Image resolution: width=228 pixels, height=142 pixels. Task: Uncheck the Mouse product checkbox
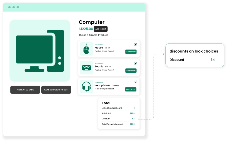pyautogui.click(x=135, y=44)
